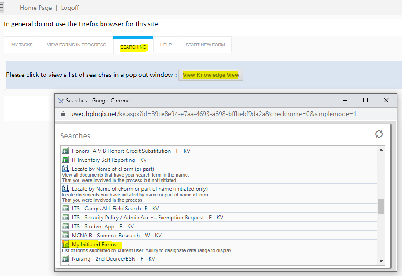Click the hamburger menu icon at top left
Image resolution: width=402 pixels, height=276 pixels.
click(x=1, y=8)
